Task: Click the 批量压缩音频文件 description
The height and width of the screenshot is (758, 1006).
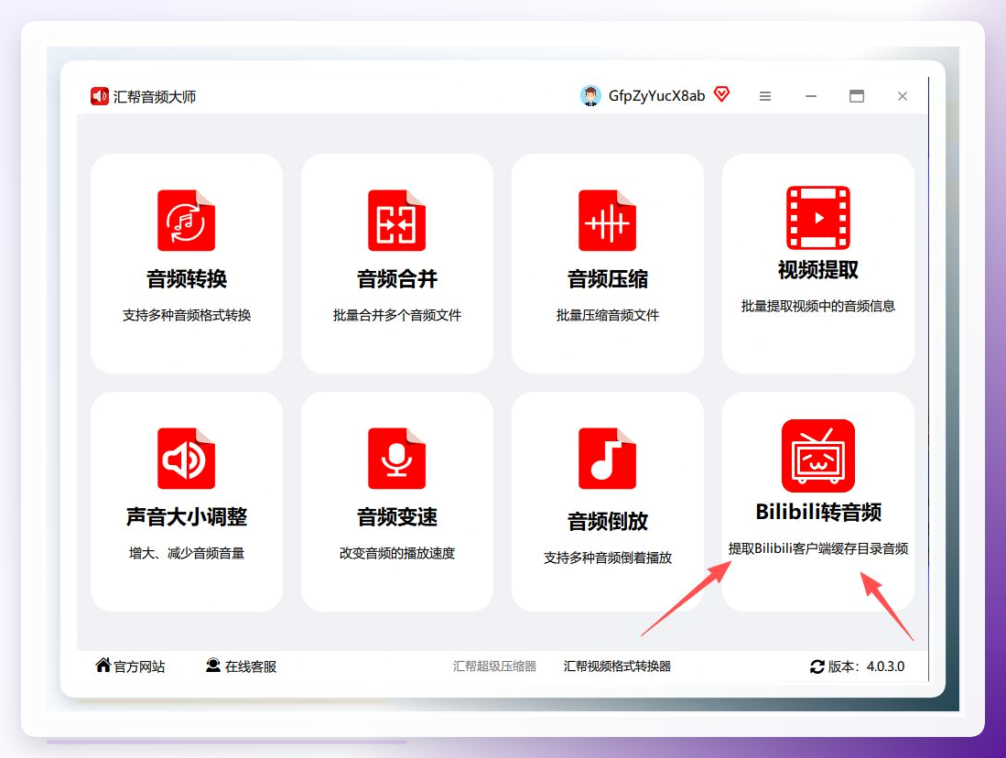Action: (607, 315)
